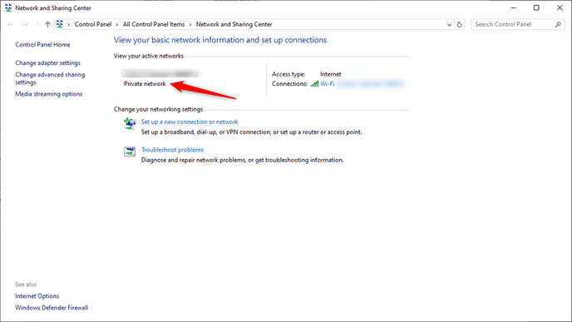This screenshot has height=322, width=572.
Task: Click the Troubleshoot problems icon
Action: (x=130, y=151)
